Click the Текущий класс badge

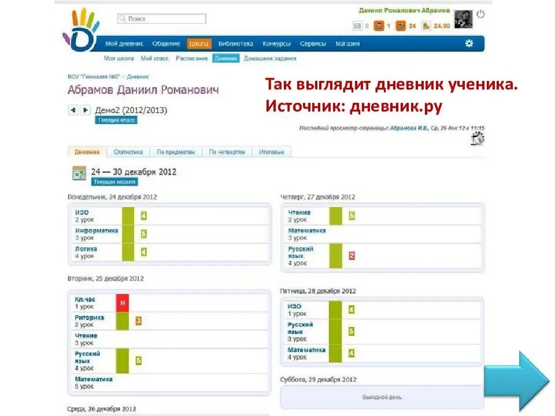(x=116, y=120)
